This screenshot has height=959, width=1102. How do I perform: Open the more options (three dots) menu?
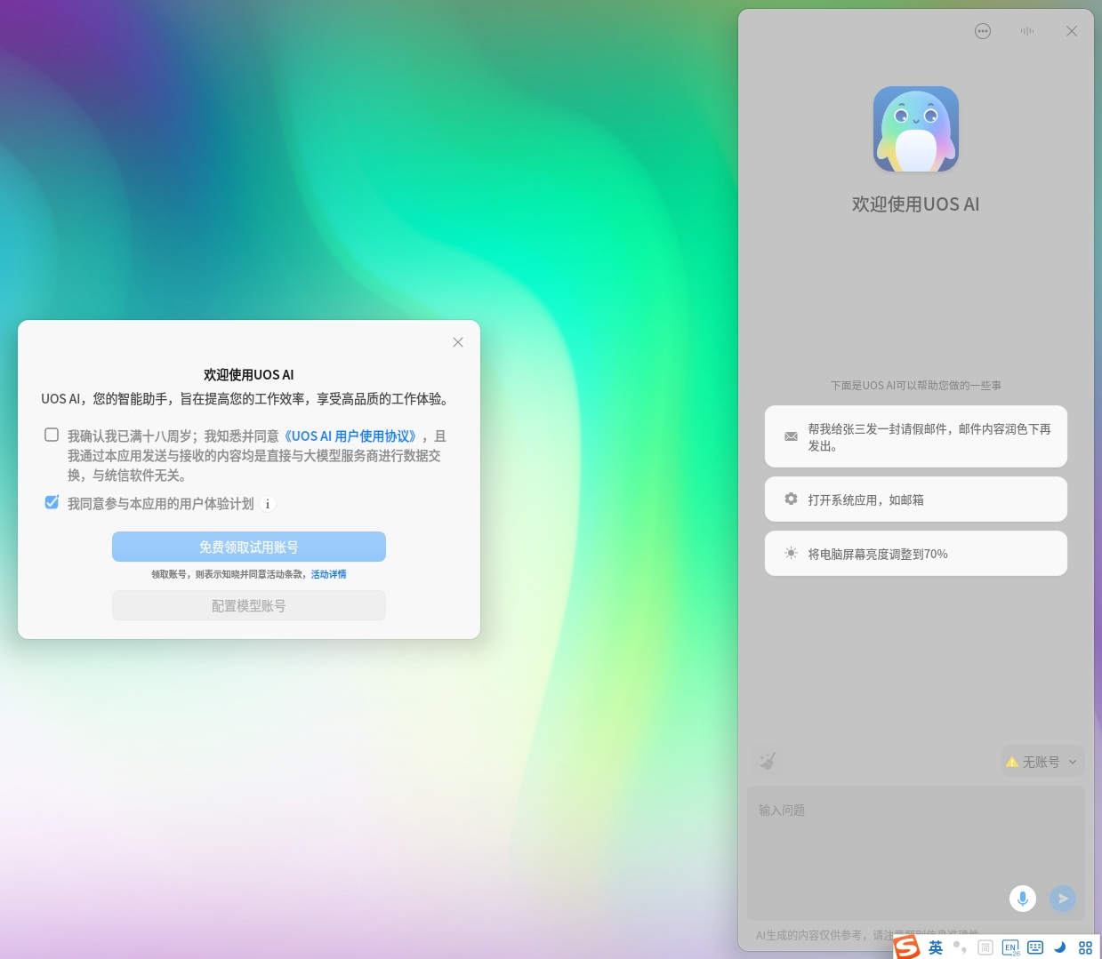[983, 31]
